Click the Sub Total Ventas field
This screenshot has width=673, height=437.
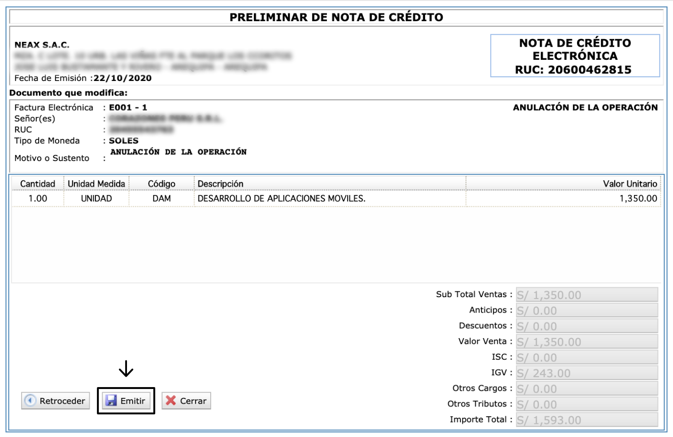point(586,295)
